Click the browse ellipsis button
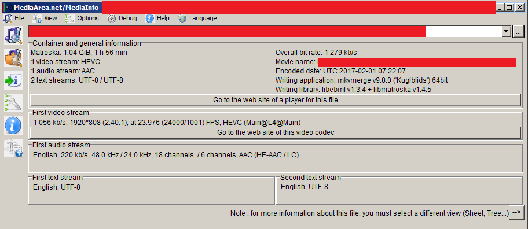528x229 pixels. pos(518,32)
